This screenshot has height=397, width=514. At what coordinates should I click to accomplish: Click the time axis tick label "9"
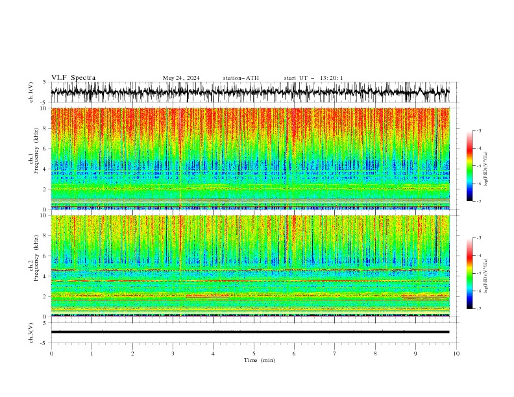click(415, 354)
